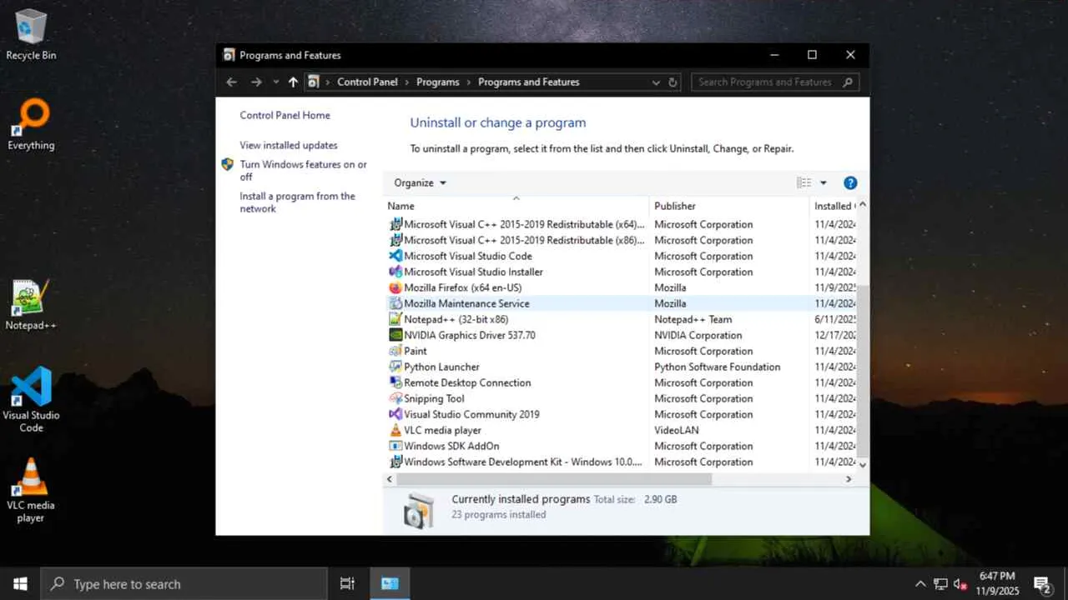
Task: Select the Visual Studio Community 2019 icon
Action: [395, 414]
